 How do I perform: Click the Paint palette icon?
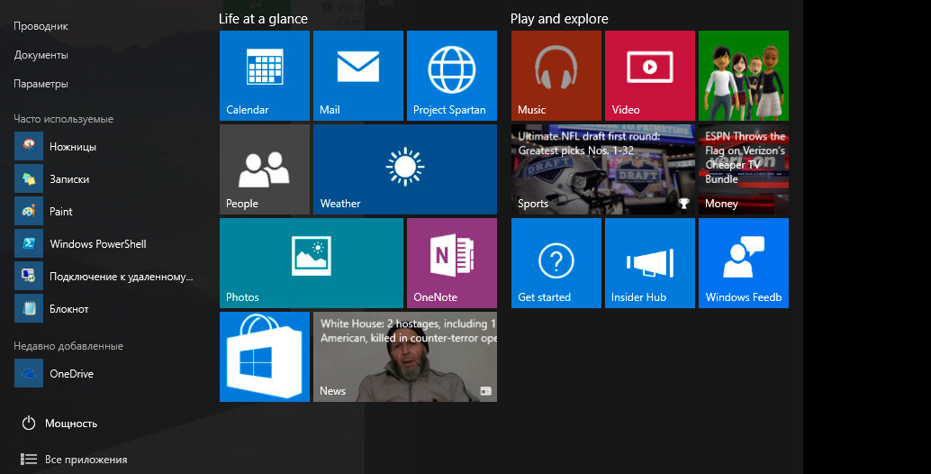click(29, 211)
